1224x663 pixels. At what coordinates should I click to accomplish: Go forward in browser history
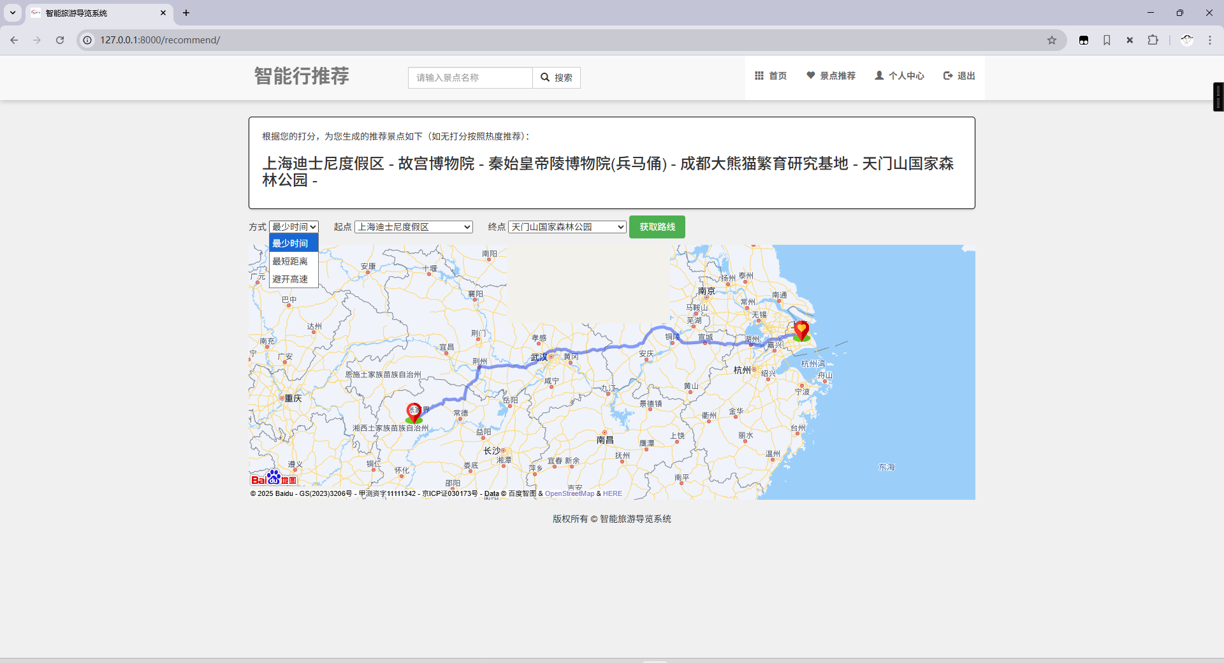pos(37,40)
